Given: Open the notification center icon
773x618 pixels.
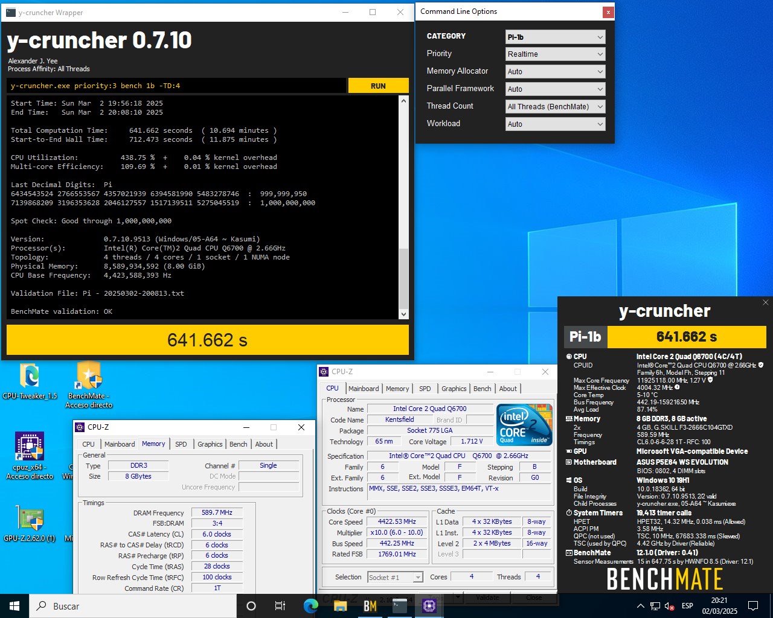Looking at the screenshot, I should (753, 606).
